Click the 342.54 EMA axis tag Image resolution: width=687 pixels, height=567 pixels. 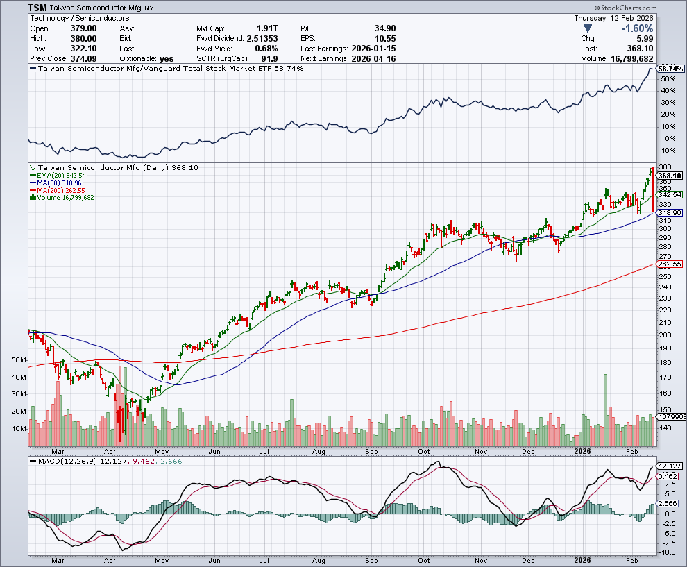tap(670, 194)
